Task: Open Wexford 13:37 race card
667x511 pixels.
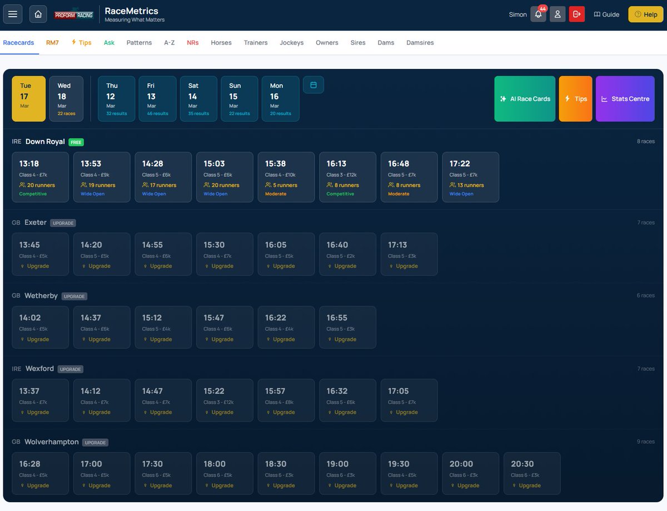Action: point(40,400)
